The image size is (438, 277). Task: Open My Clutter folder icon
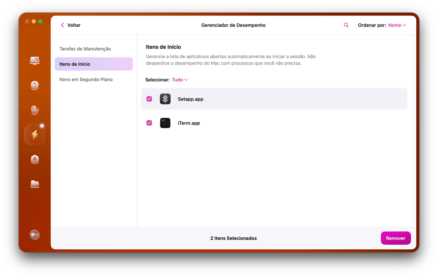35,184
